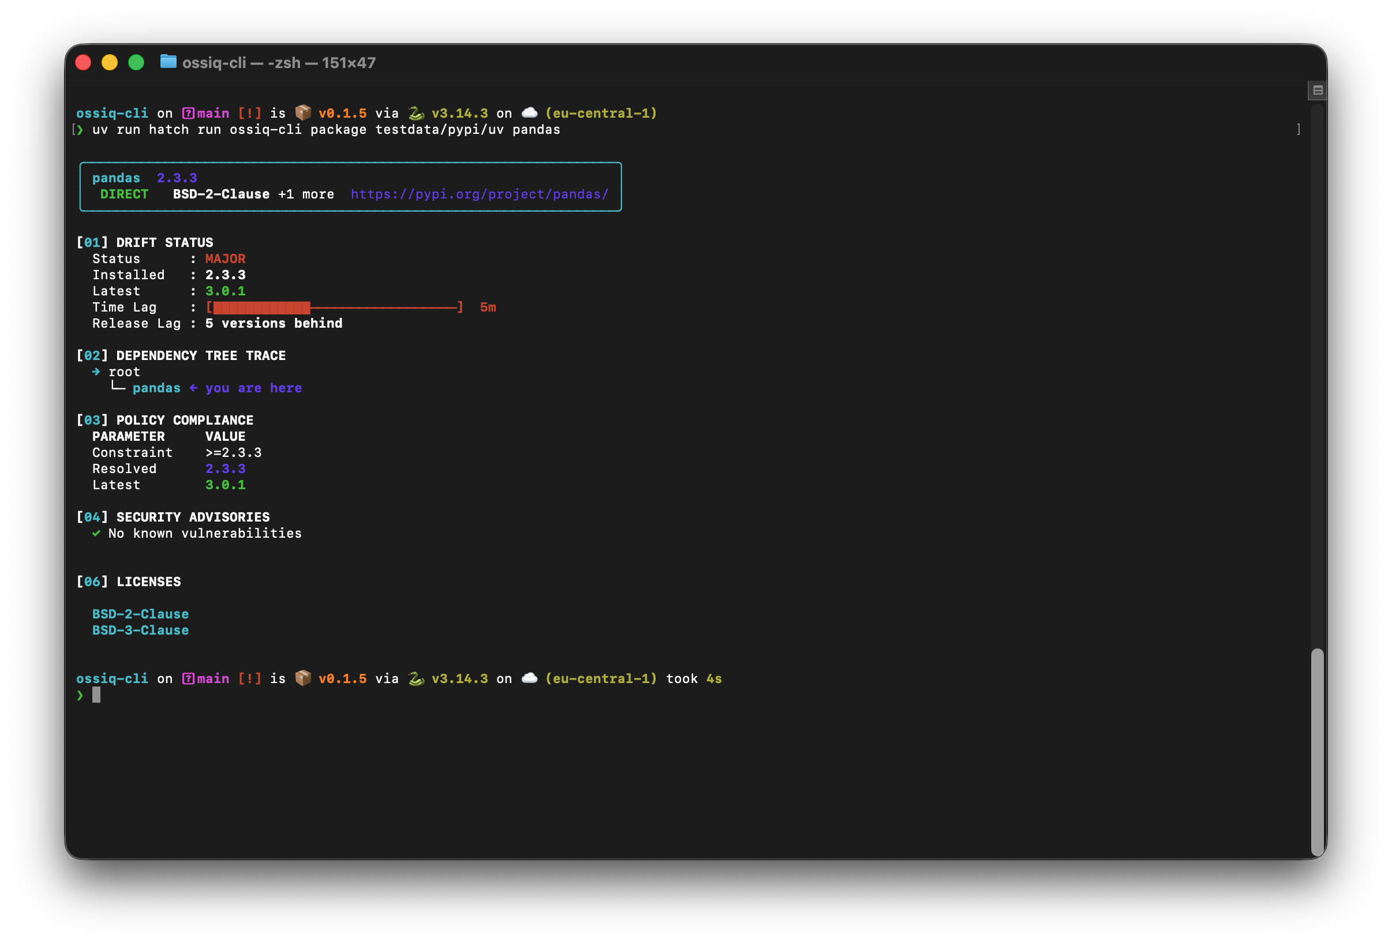1392x945 pixels.
Task: Click the package box icon in the prompt
Action: pos(303,112)
